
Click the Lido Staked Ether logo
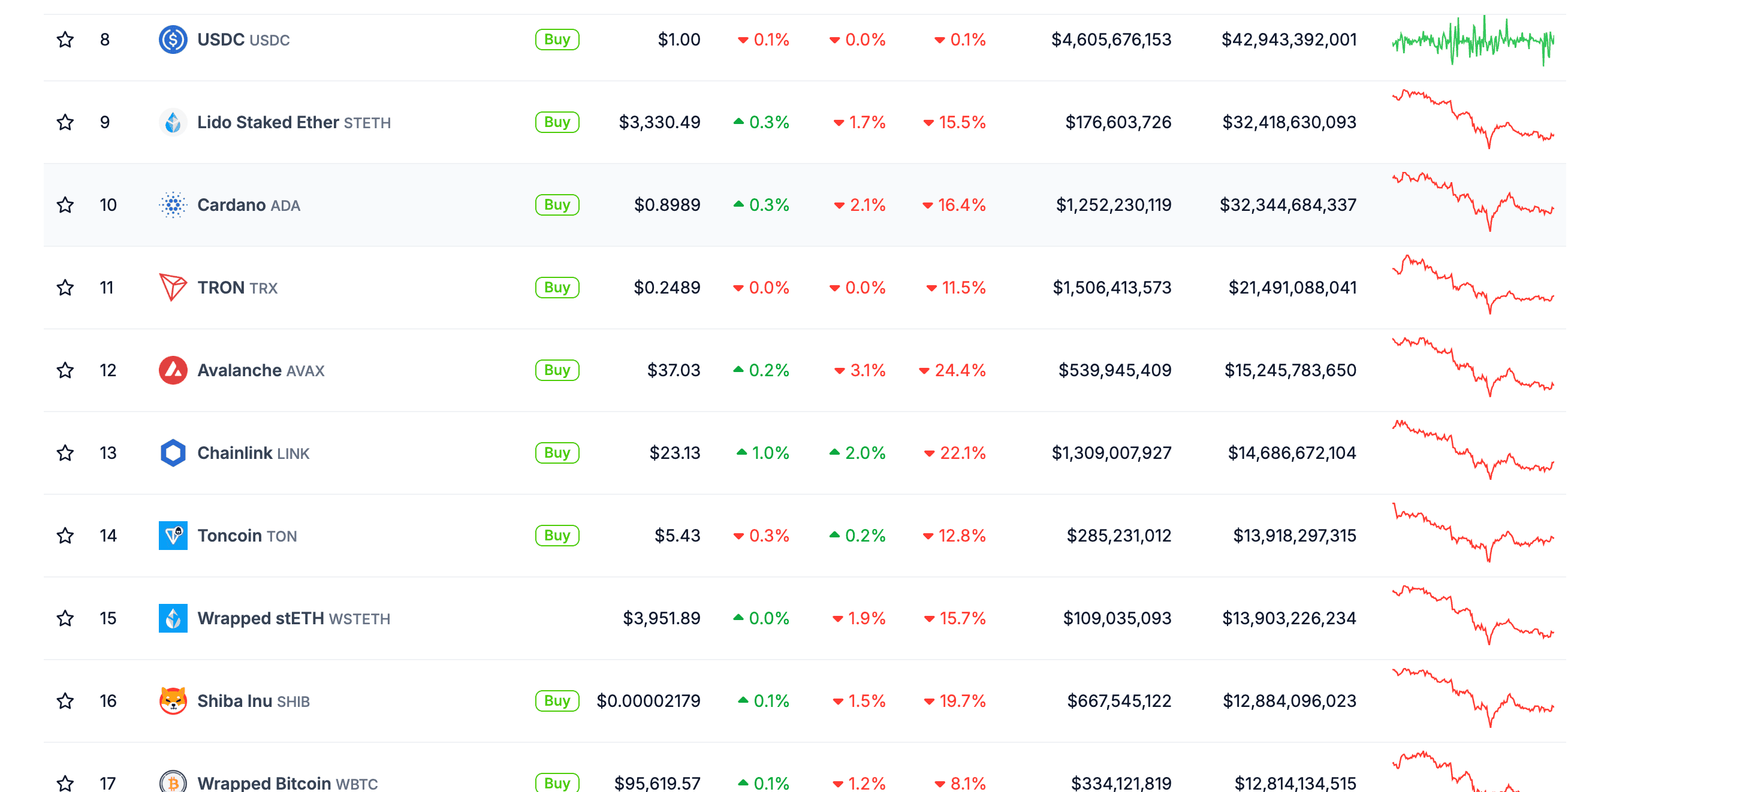[173, 122]
